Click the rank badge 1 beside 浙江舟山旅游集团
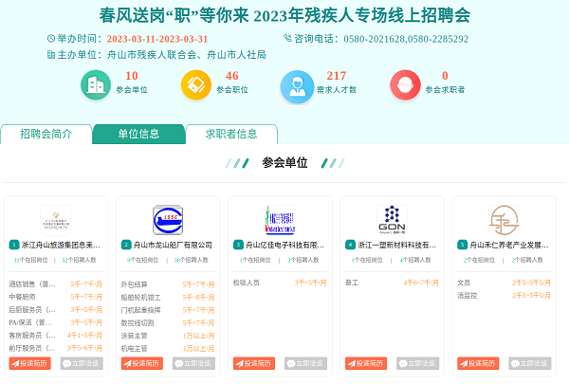 click(x=14, y=245)
